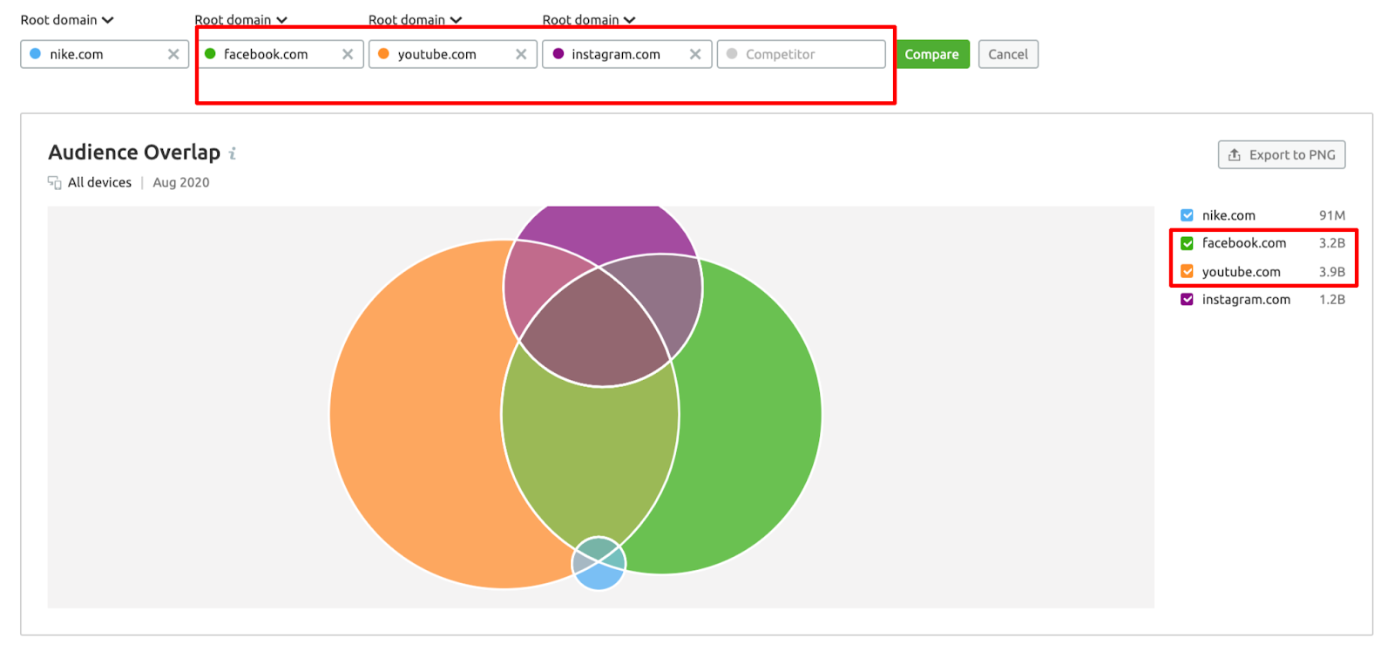Click the 3.2B audience value
This screenshot has height=665, width=1394.
tap(1332, 243)
